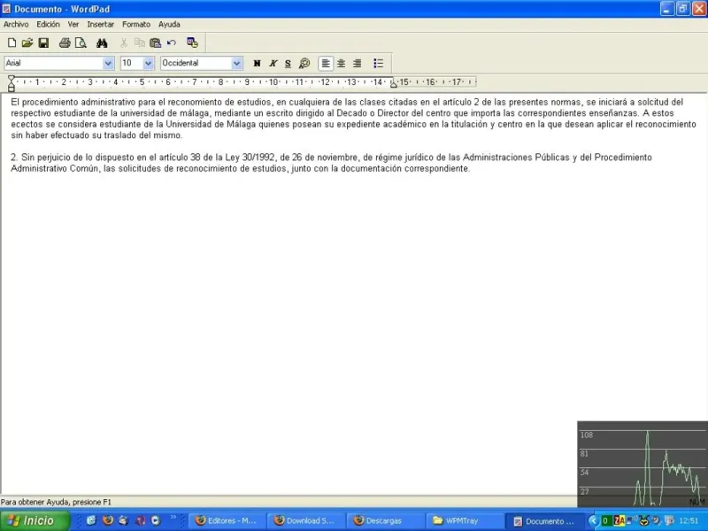The image size is (708, 531).
Task: Open the Ver menu
Action: [x=73, y=25]
